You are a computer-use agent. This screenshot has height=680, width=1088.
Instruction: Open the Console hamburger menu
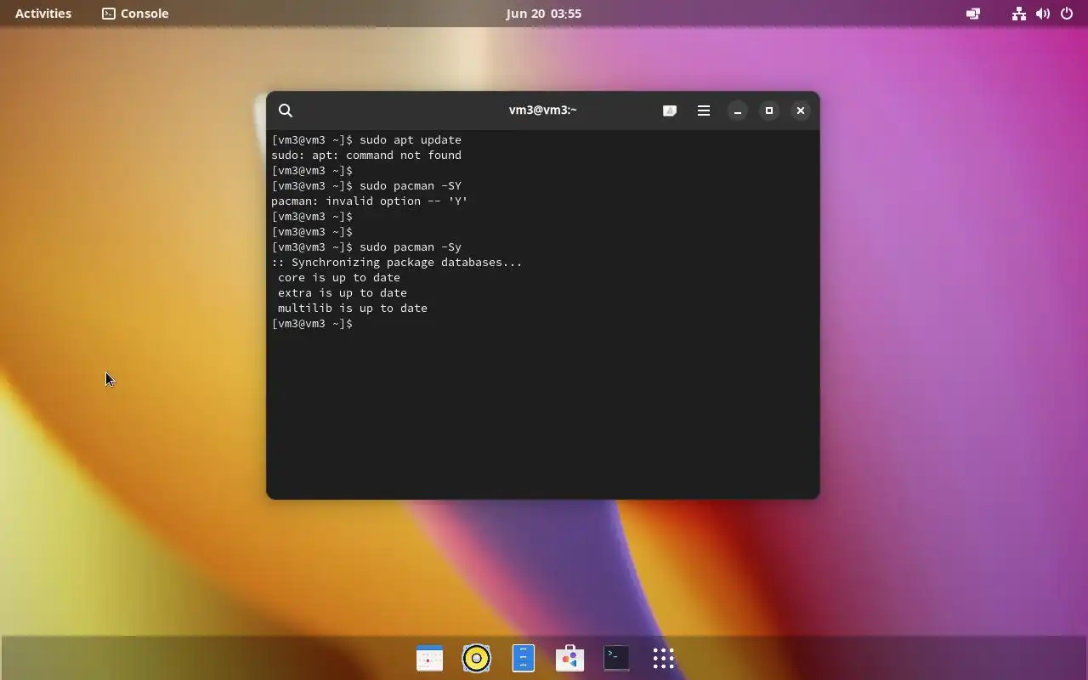704,110
